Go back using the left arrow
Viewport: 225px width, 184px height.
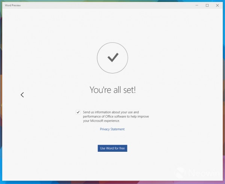point(22,95)
